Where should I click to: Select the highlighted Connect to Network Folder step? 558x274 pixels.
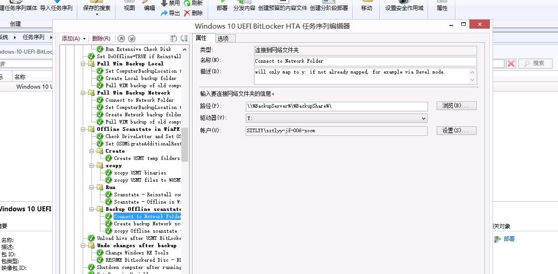point(147,216)
